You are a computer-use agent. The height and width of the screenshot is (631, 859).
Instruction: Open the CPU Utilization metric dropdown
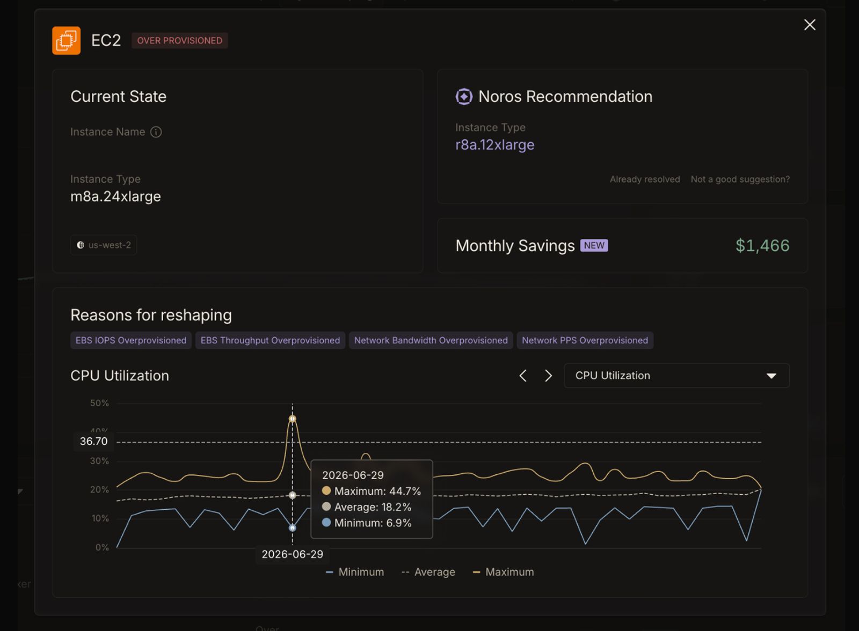click(x=676, y=376)
